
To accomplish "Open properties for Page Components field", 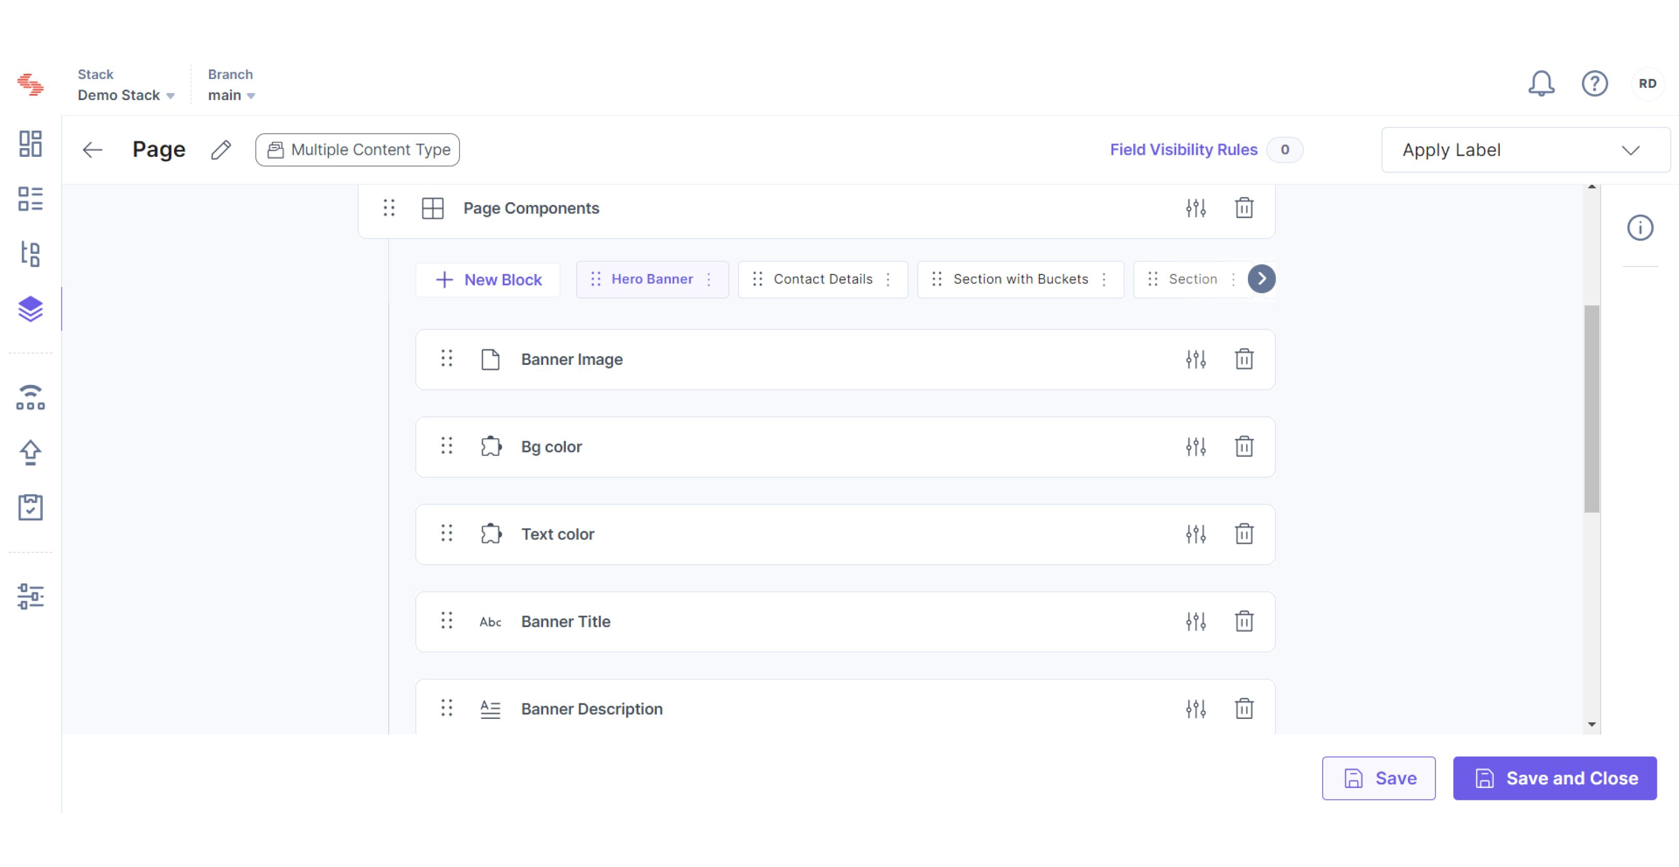I will (1195, 208).
